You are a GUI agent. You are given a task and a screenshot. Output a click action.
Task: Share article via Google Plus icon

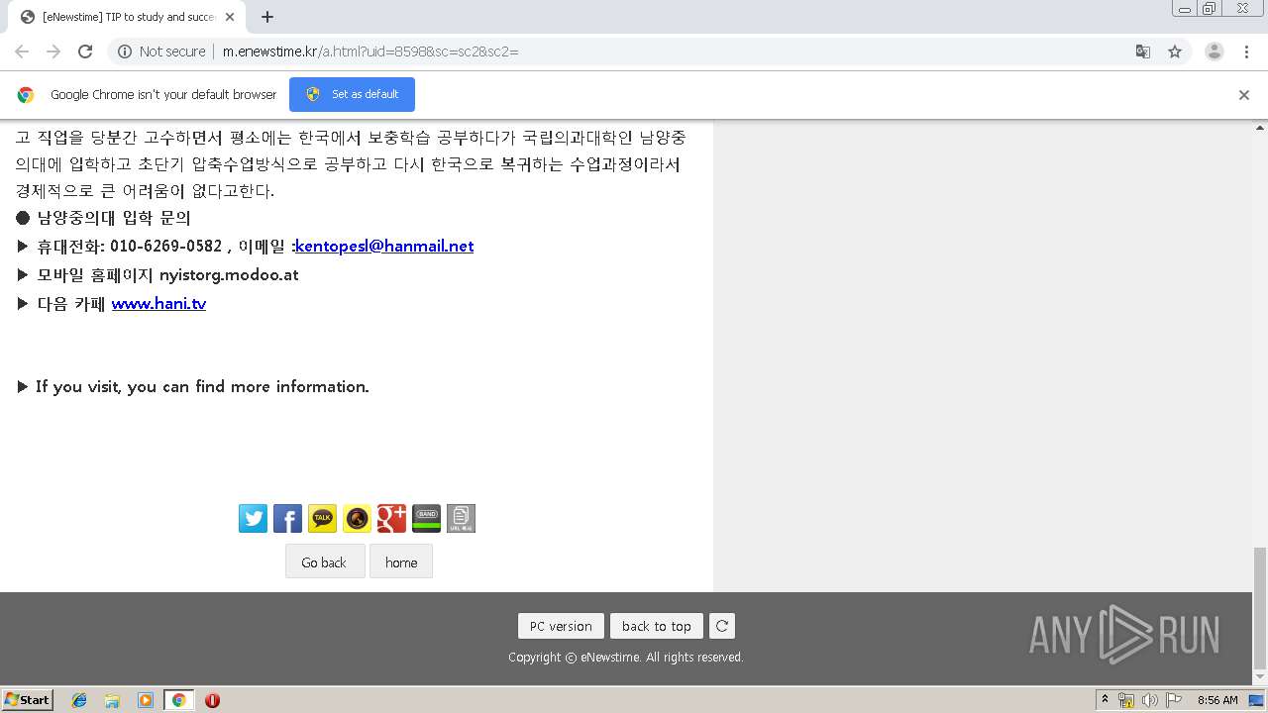pyautogui.click(x=391, y=518)
